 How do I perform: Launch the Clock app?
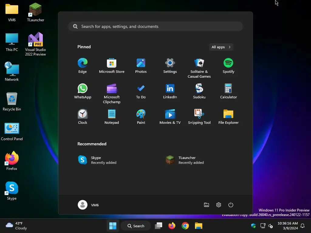(83, 117)
